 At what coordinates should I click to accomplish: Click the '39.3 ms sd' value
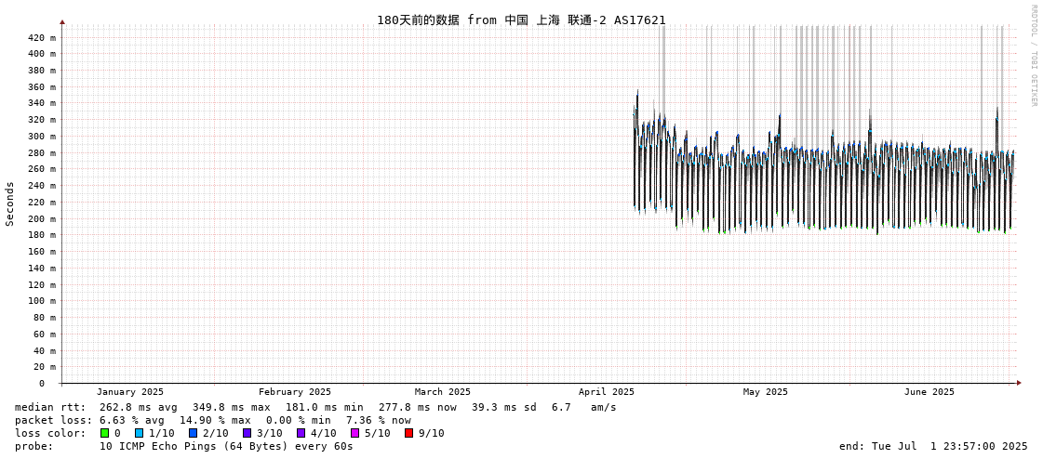(504, 407)
